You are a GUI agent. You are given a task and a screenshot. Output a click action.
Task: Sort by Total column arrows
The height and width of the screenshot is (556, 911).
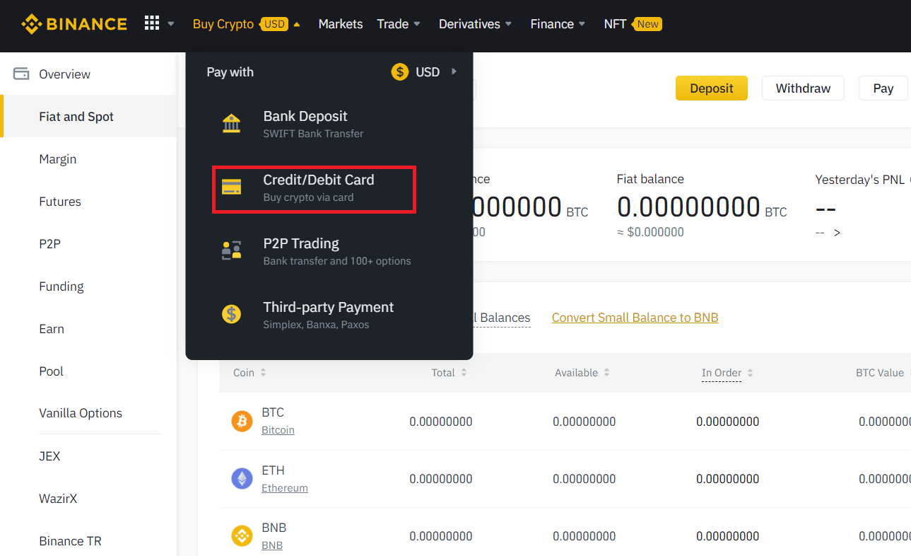pyautogui.click(x=464, y=373)
